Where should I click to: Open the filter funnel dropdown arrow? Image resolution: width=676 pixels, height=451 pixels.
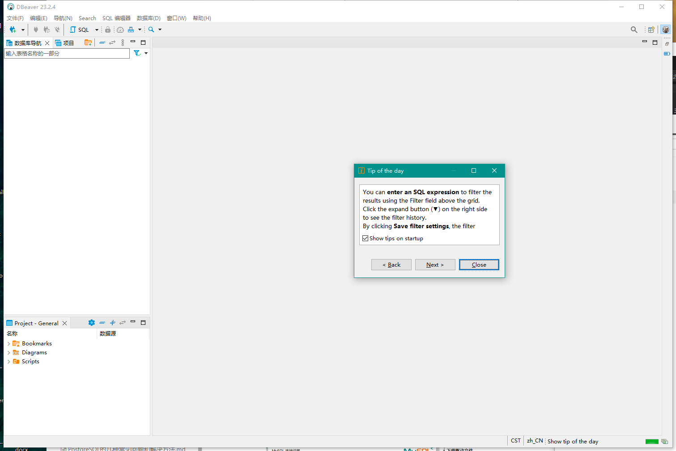146,53
